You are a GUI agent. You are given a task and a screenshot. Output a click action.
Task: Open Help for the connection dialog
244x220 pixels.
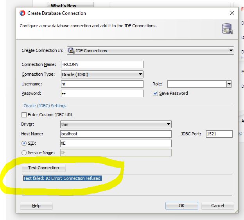pos(36,206)
